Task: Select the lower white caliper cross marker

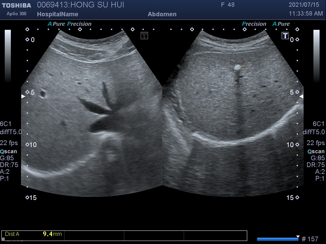Action: pos(234,72)
